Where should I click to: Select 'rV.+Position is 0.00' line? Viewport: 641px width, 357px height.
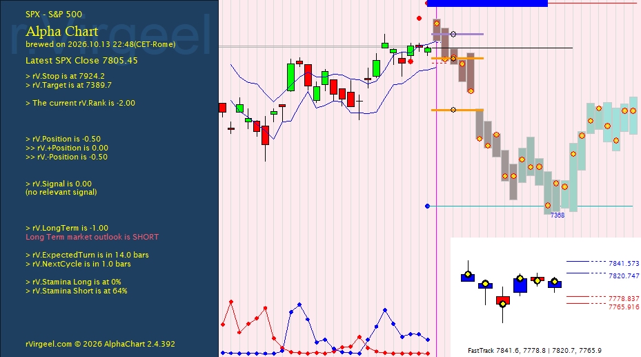(67, 148)
